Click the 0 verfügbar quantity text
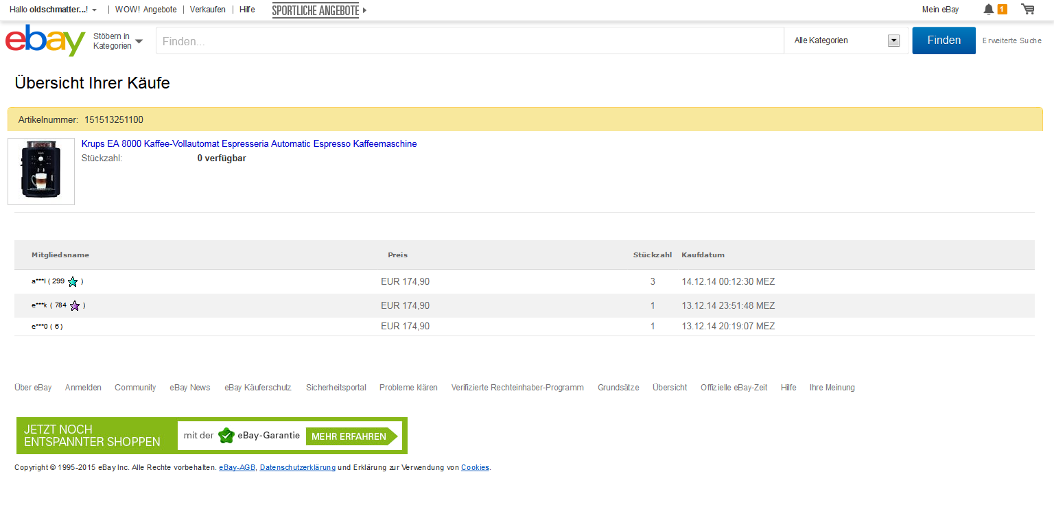Screen dimensions: 1054x518 pyautogui.click(x=222, y=158)
